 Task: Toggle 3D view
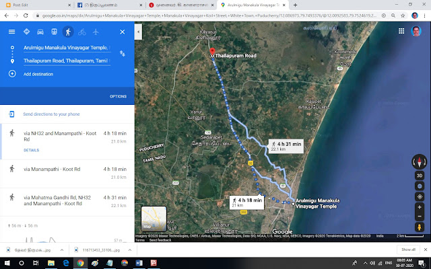point(420,176)
